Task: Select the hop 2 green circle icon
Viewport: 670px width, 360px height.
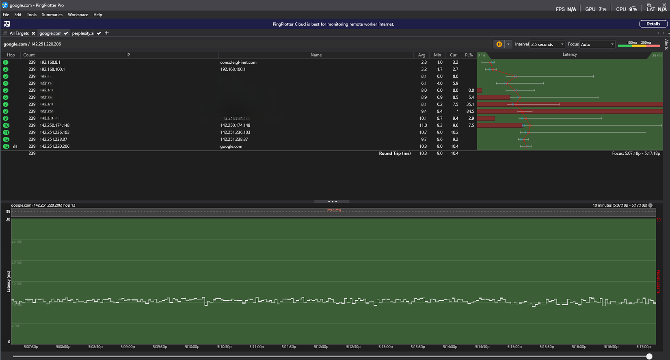Action: pos(6,69)
